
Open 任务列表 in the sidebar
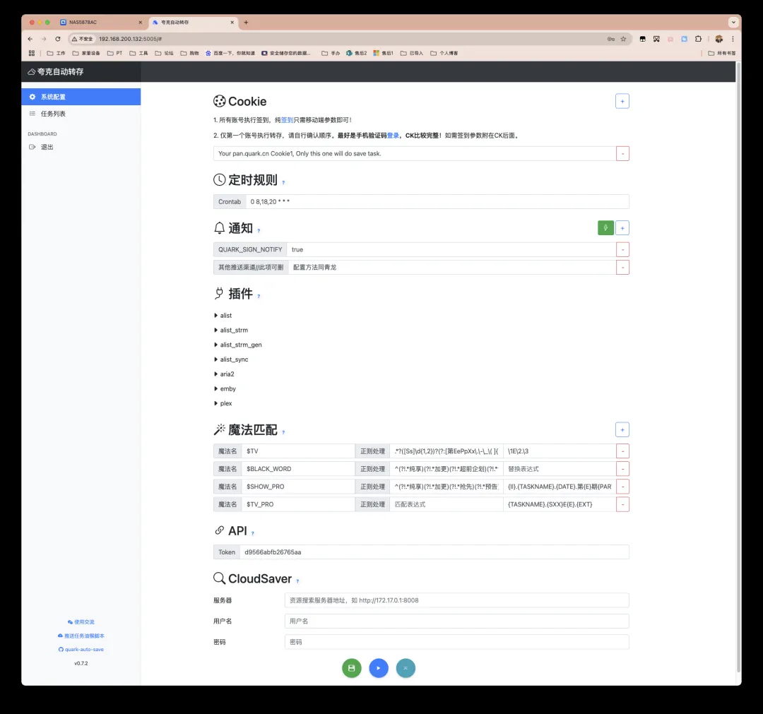tap(53, 114)
